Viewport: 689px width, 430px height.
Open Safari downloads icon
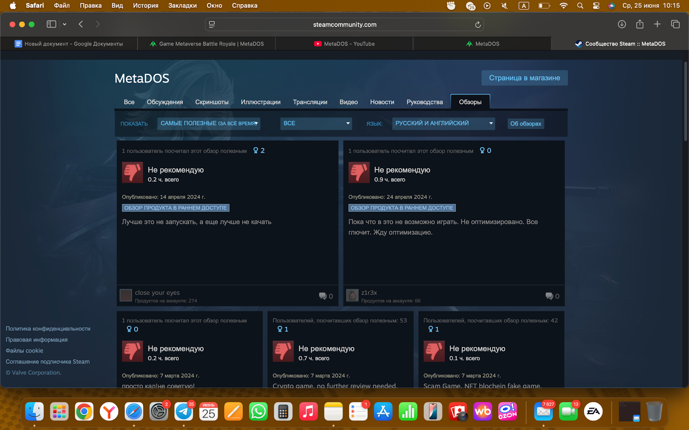[622, 24]
